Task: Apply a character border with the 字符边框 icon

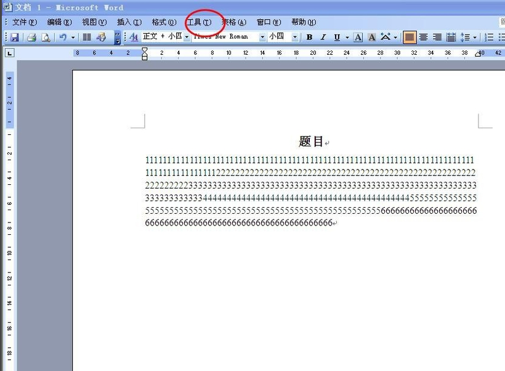Action: point(358,37)
